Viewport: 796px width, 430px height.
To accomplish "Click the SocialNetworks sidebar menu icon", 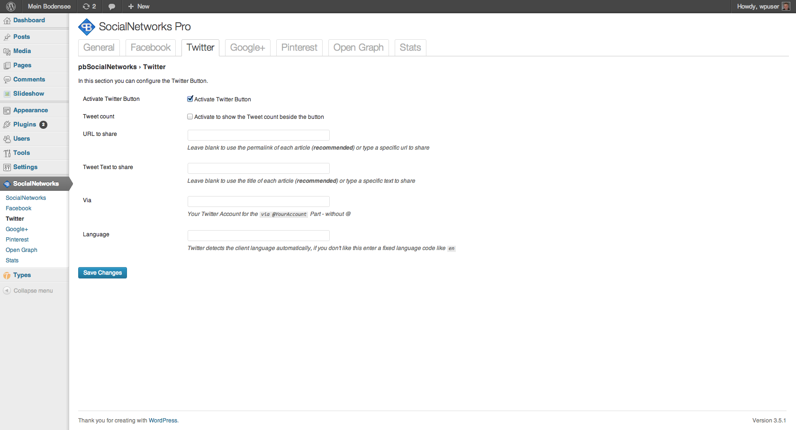I will [x=7, y=184].
